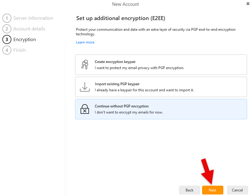The width and height of the screenshot is (251, 196).
Task: Click the New Account title text
Action: [125, 4]
